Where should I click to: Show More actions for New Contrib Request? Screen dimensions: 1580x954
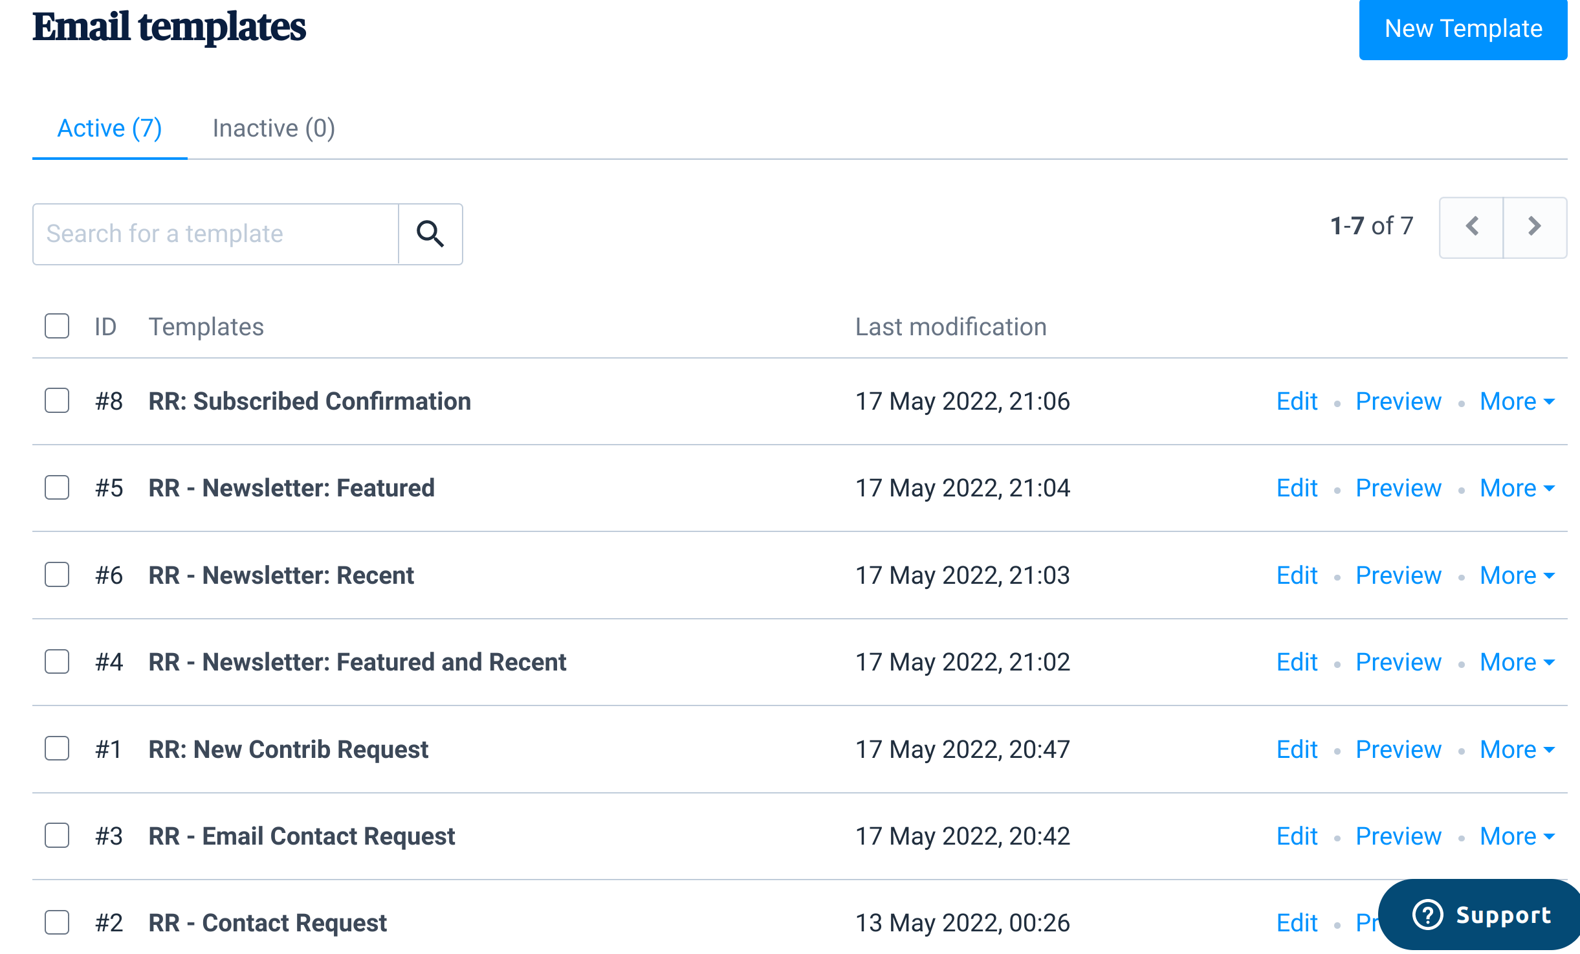coord(1517,749)
